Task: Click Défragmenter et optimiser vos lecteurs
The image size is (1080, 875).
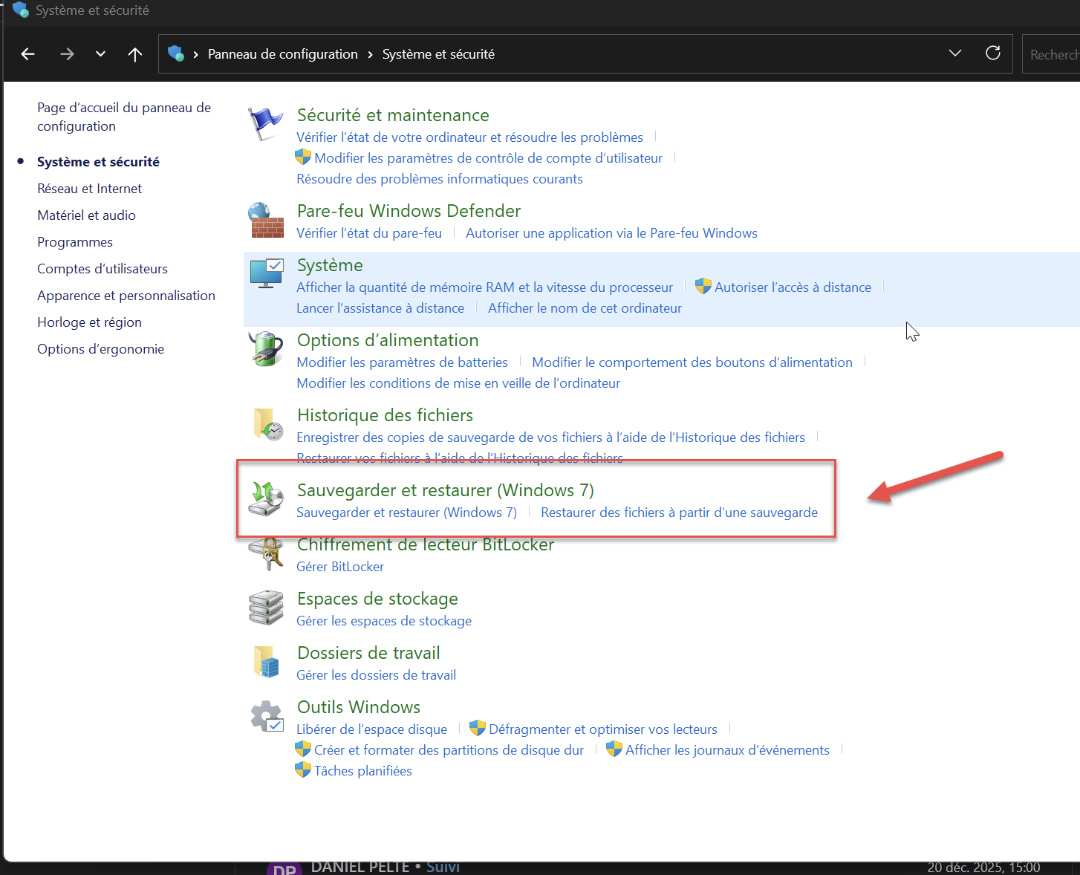Action: click(x=603, y=729)
